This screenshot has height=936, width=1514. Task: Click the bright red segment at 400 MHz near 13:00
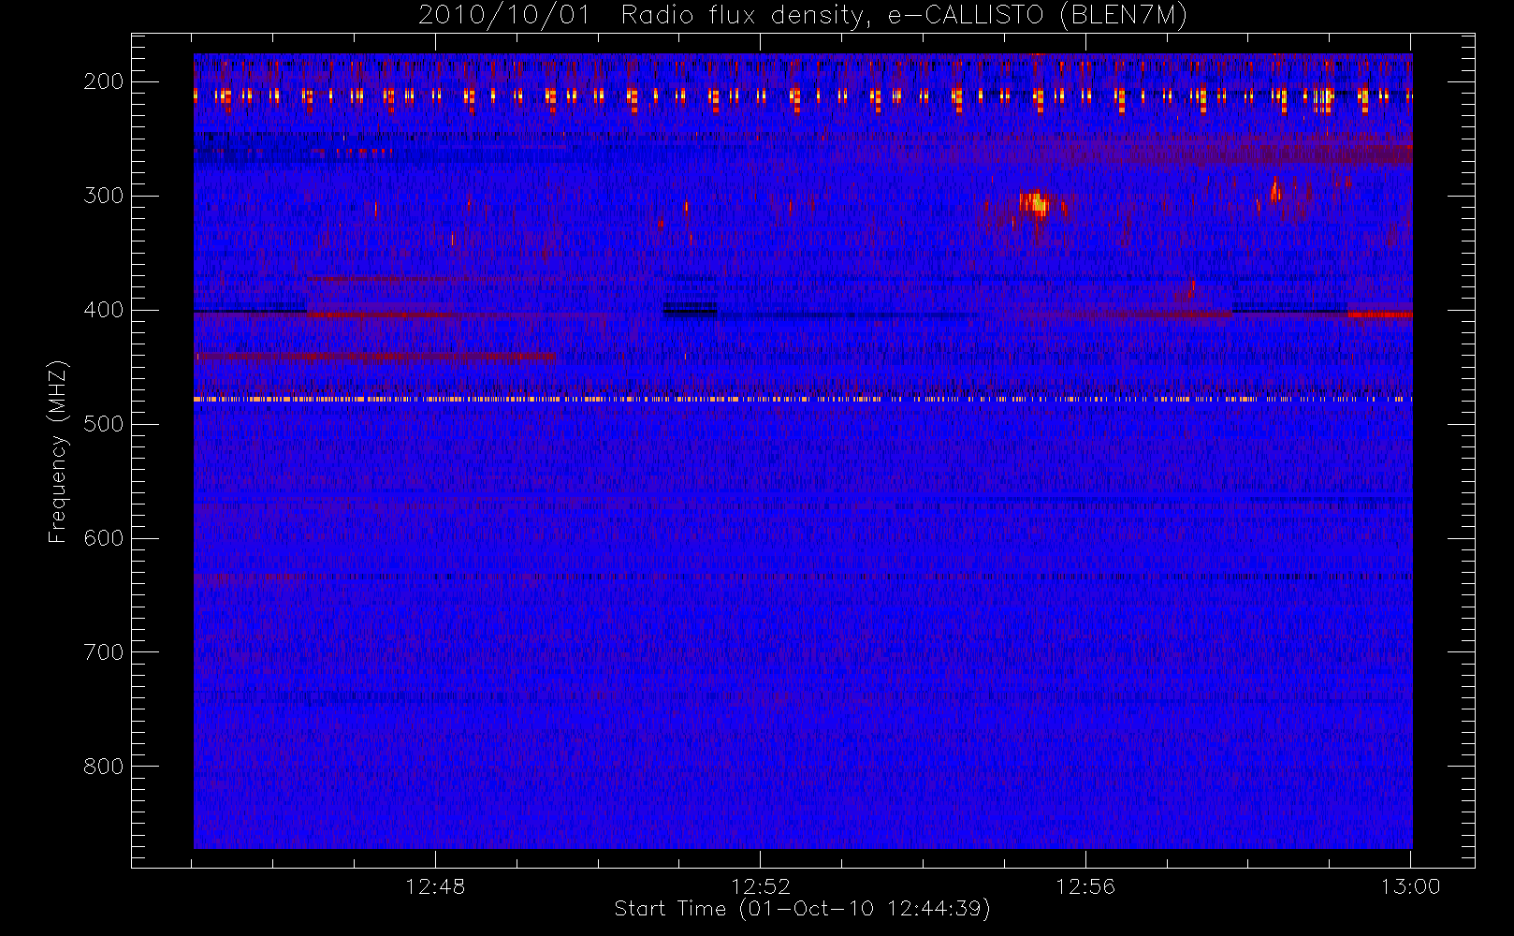point(1380,314)
